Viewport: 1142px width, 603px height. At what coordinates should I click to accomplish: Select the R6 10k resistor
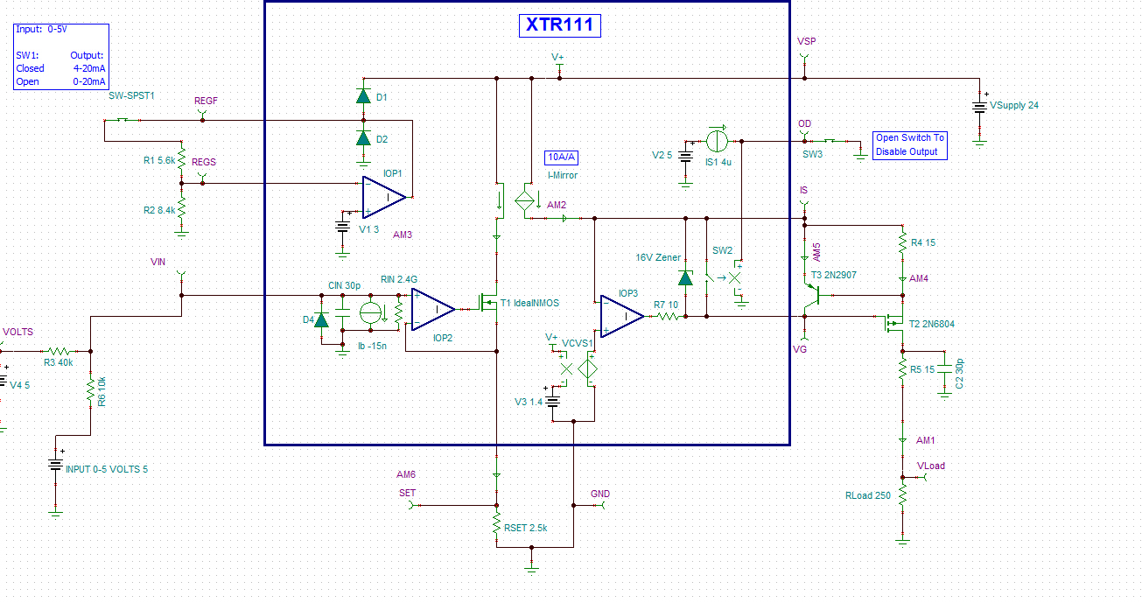coord(90,391)
